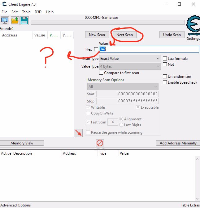The height and width of the screenshot is (208, 200).
Task: Open the Scan Type Exact Value dropdown
Action: [x=130, y=59]
